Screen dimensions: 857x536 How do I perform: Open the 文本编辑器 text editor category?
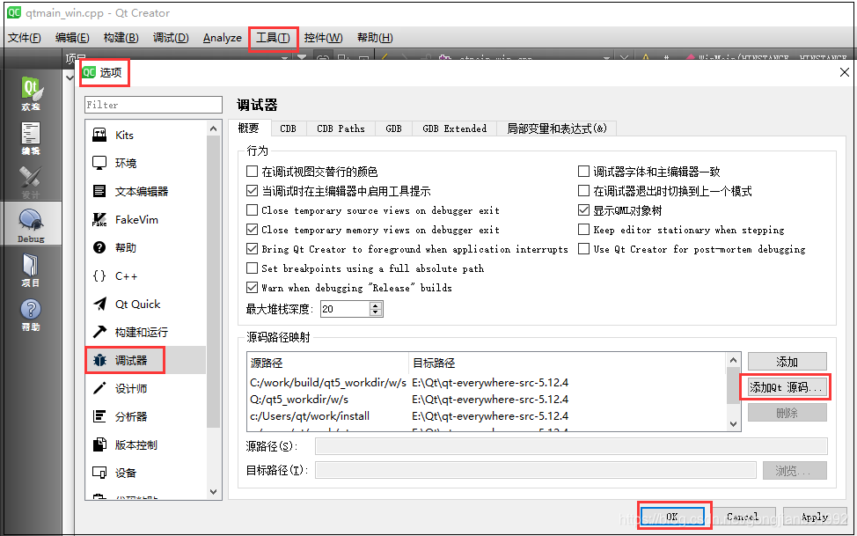tap(145, 192)
